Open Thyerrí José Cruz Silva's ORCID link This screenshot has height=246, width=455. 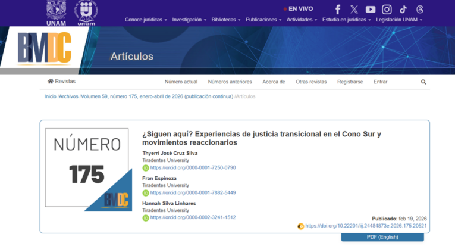pyautogui.click(x=193, y=168)
